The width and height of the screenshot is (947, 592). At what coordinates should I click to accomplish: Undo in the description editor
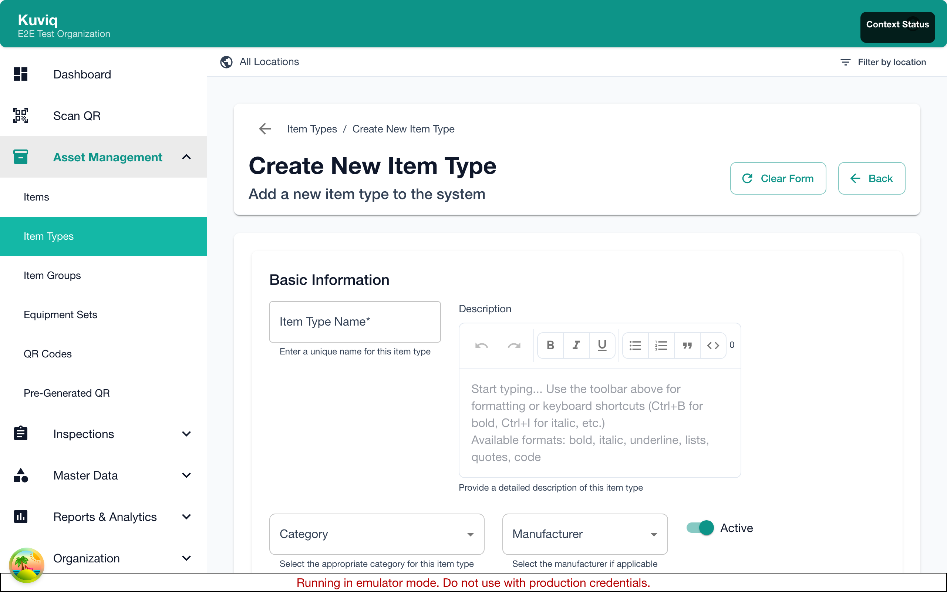(x=481, y=345)
